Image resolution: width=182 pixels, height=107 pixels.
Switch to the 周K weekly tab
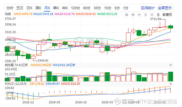(39, 8)
